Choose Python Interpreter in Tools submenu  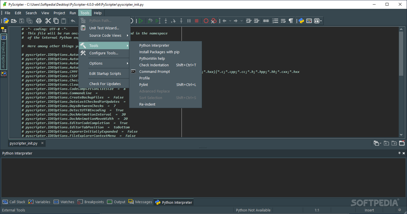tap(166, 45)
